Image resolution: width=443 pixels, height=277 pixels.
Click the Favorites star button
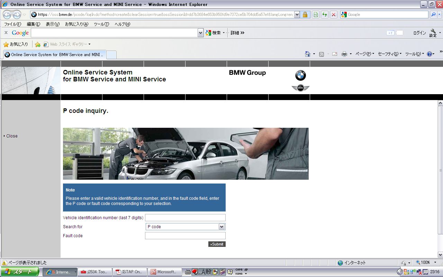tap(16, 44)
